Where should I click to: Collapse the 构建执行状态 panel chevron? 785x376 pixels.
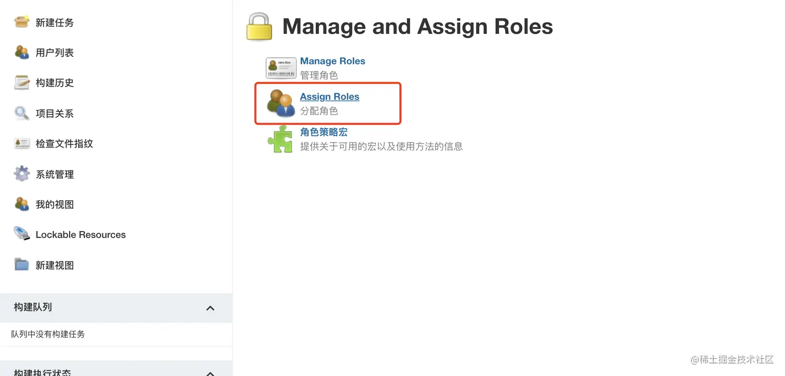210,372
